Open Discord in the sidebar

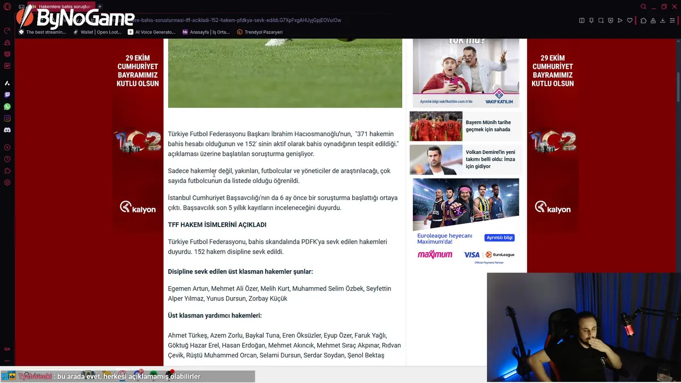[7, 130]
